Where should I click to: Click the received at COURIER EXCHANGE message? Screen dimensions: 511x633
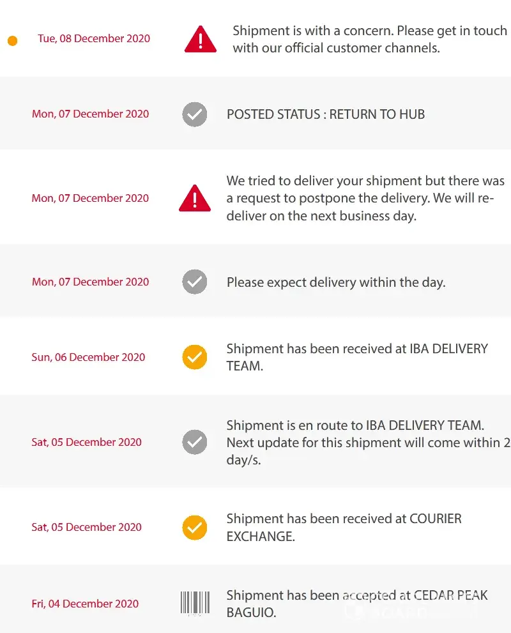(x=344, y=527)
